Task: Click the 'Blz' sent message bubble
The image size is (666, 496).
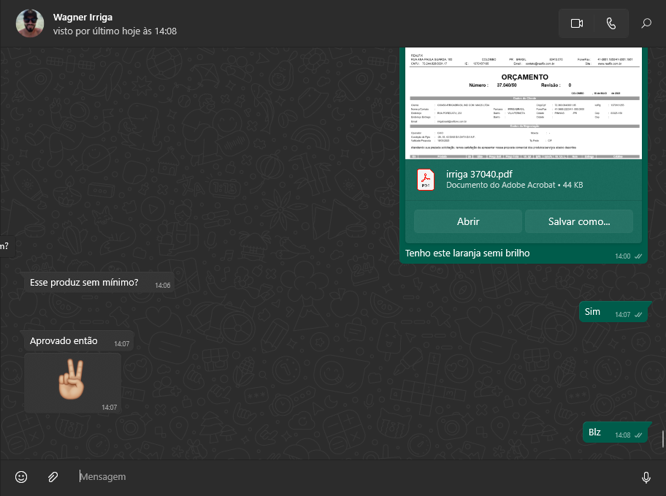Action: (x=594, y=432)
